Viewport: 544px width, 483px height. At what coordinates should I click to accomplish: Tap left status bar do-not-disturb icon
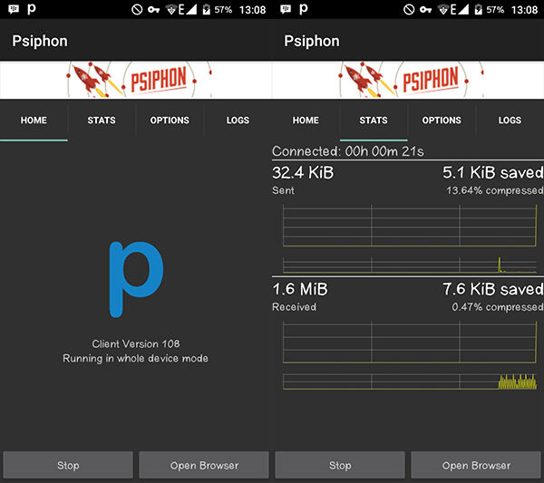(x=137, y=9)
